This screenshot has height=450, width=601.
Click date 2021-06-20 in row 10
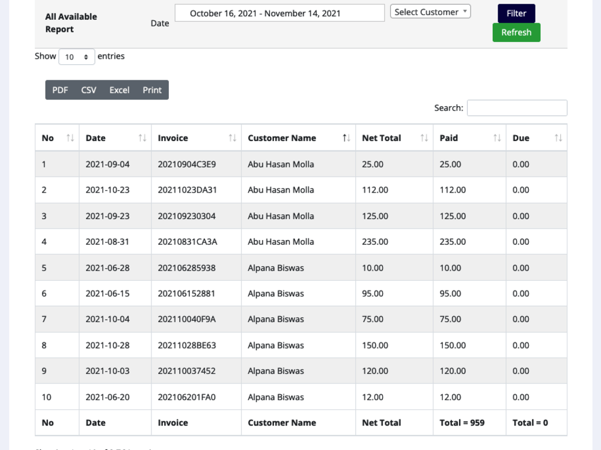(x=108, y=397)
